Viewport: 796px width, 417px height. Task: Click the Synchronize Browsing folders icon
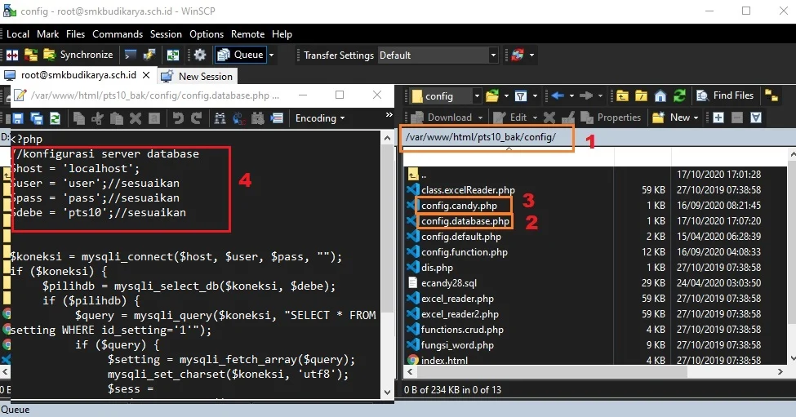31,55
